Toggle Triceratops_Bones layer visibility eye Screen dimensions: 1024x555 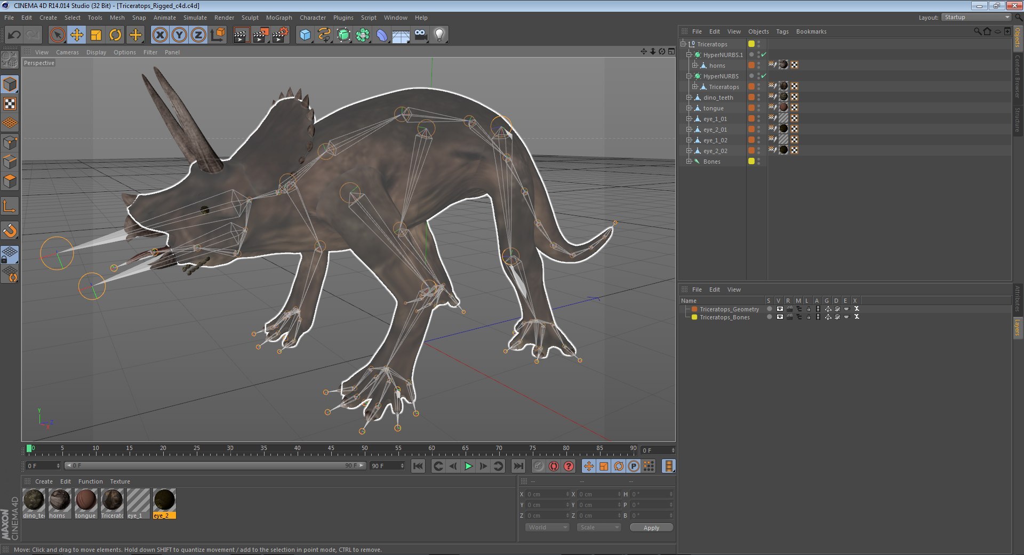[780, 317]
